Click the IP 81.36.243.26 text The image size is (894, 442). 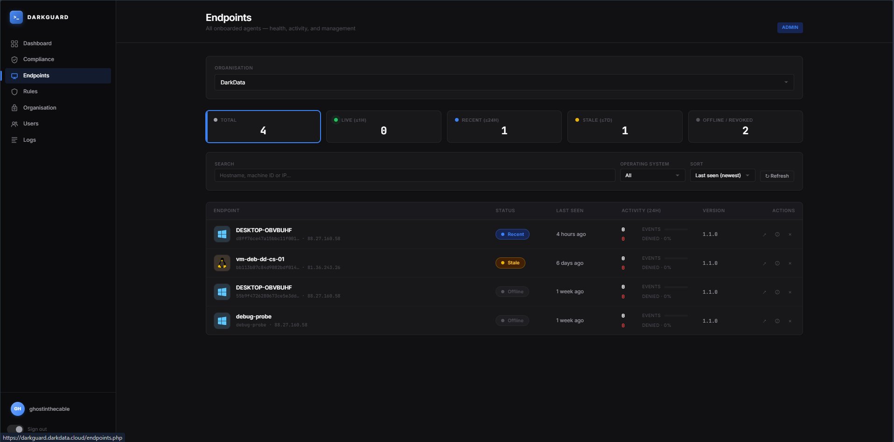point(324,268)
